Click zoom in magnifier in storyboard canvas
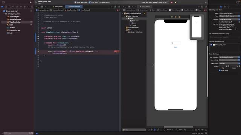Viewport: 241px width, 135px height. coord(185,130)
